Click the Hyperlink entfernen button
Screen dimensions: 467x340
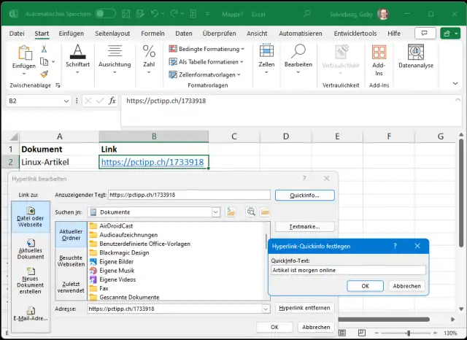click(x=304, y=309)
